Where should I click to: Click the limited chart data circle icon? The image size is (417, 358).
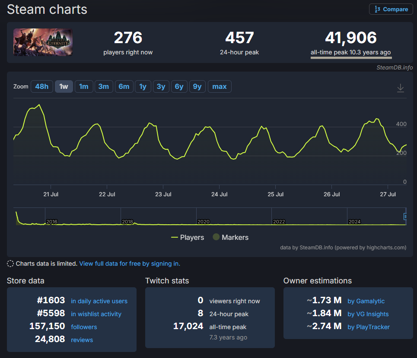(x=10, y=264)
